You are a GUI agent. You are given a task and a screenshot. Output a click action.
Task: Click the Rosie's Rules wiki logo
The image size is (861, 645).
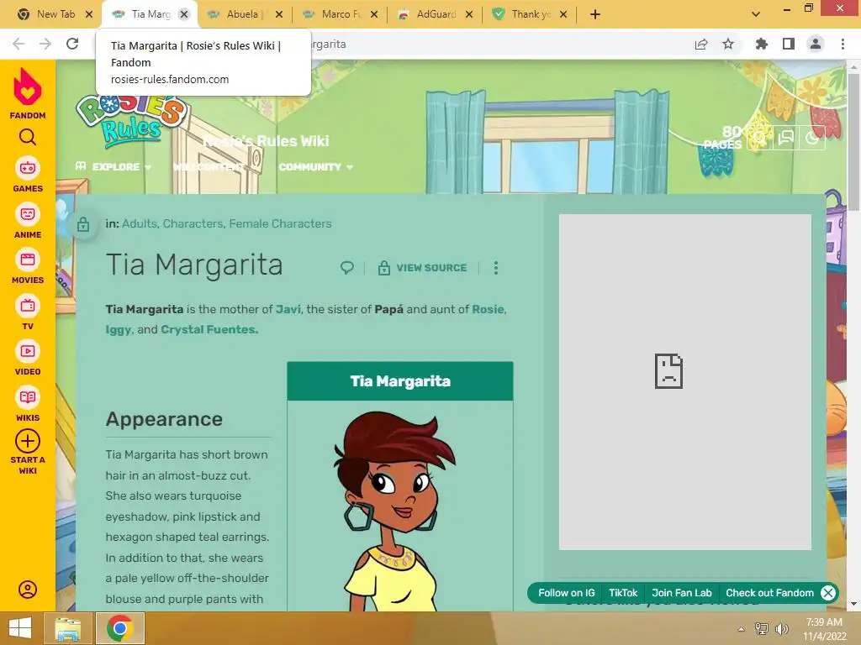[132, 121]
